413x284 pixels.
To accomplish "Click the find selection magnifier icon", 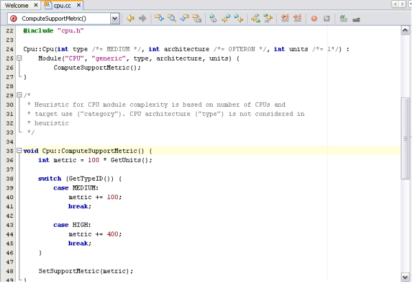I will click(x=171, y=19).
